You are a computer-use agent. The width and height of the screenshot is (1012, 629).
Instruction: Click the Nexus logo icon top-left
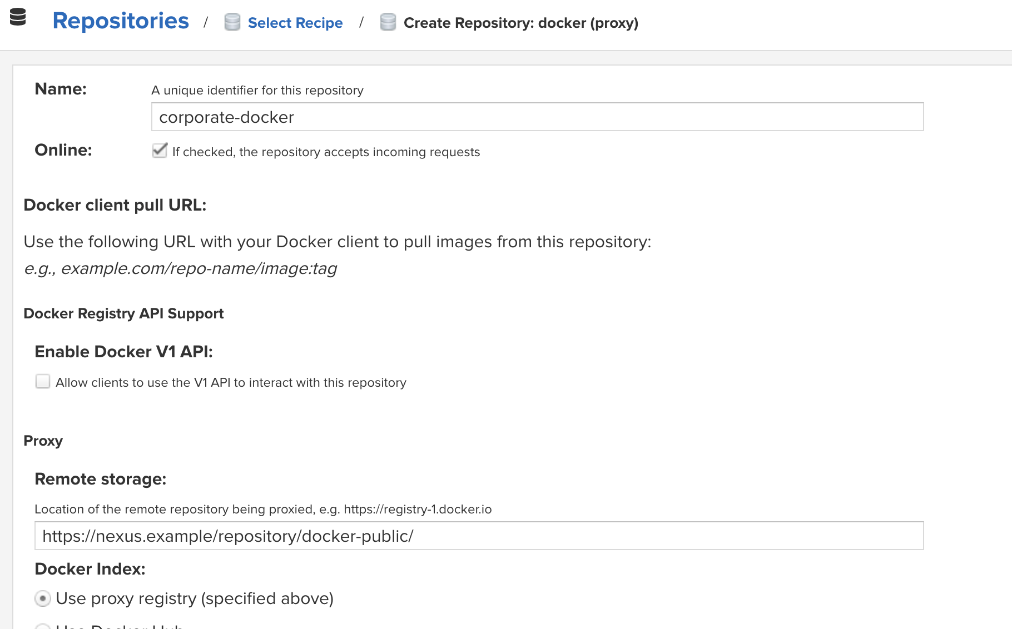click(18, 18)
